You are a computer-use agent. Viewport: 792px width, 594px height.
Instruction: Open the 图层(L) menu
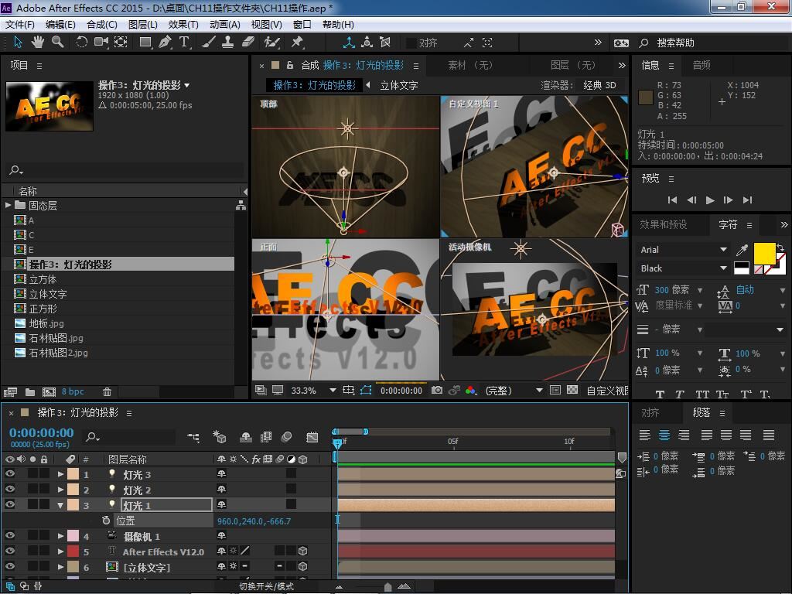pyautogui.click(x=143, y=24)
